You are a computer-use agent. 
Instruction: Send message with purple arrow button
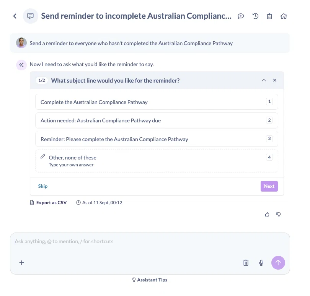click(x=278, y=263)
